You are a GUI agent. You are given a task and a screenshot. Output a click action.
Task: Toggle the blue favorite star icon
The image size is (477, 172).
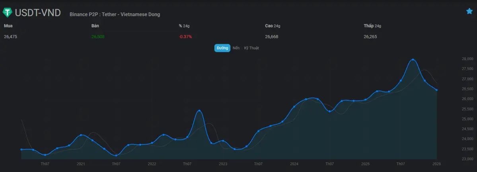coord(469,11)
